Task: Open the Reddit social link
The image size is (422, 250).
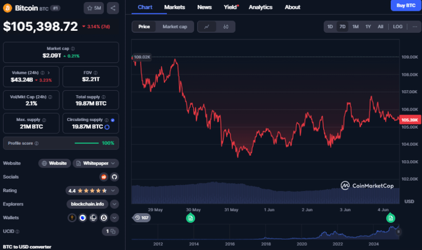Action: 104,177
